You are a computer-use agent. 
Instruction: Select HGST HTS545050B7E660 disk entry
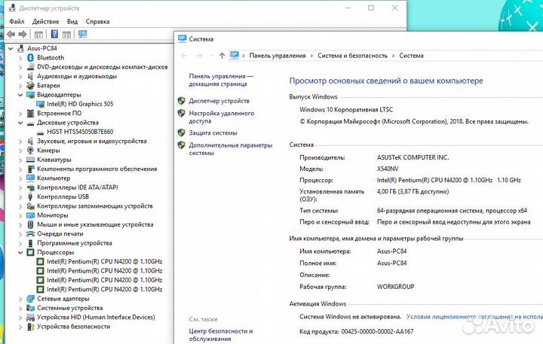80,132
